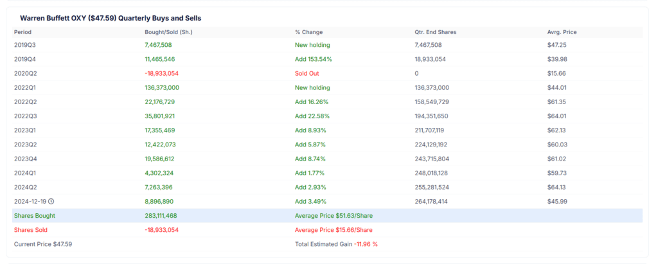Click the Period column header
Image resolution: width=658 pixels, height=264 pixels.
(22, 32)
